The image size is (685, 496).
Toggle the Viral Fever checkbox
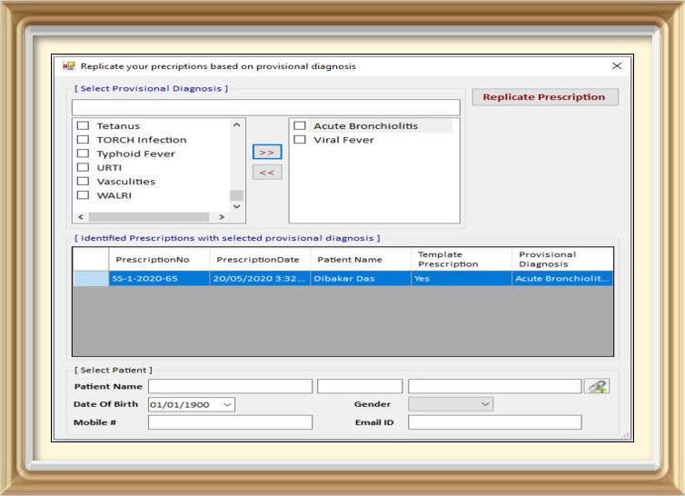click(x=300, y=140)
